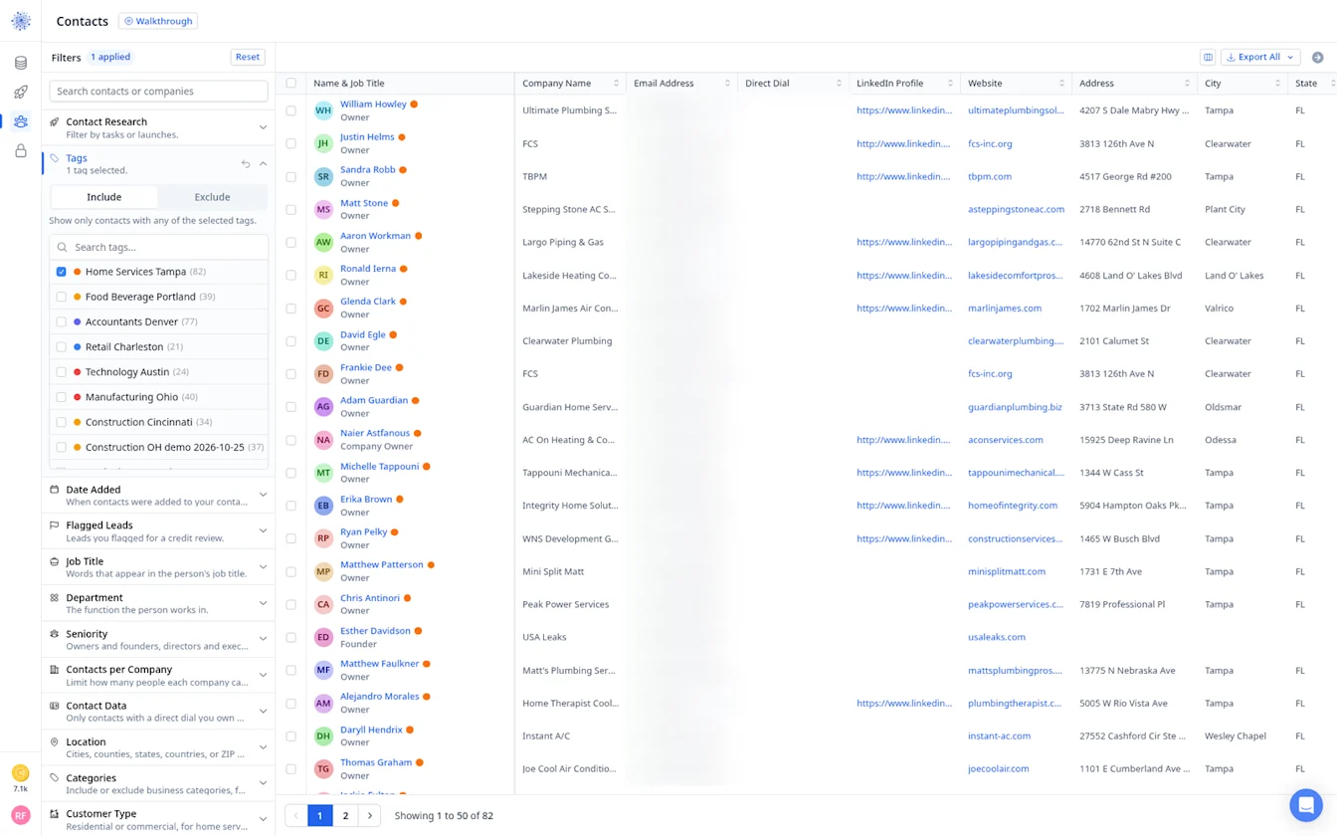The image size is (1337, 836).
Task: Check the Technology Austin tag
Action: [x=62, y=372]
